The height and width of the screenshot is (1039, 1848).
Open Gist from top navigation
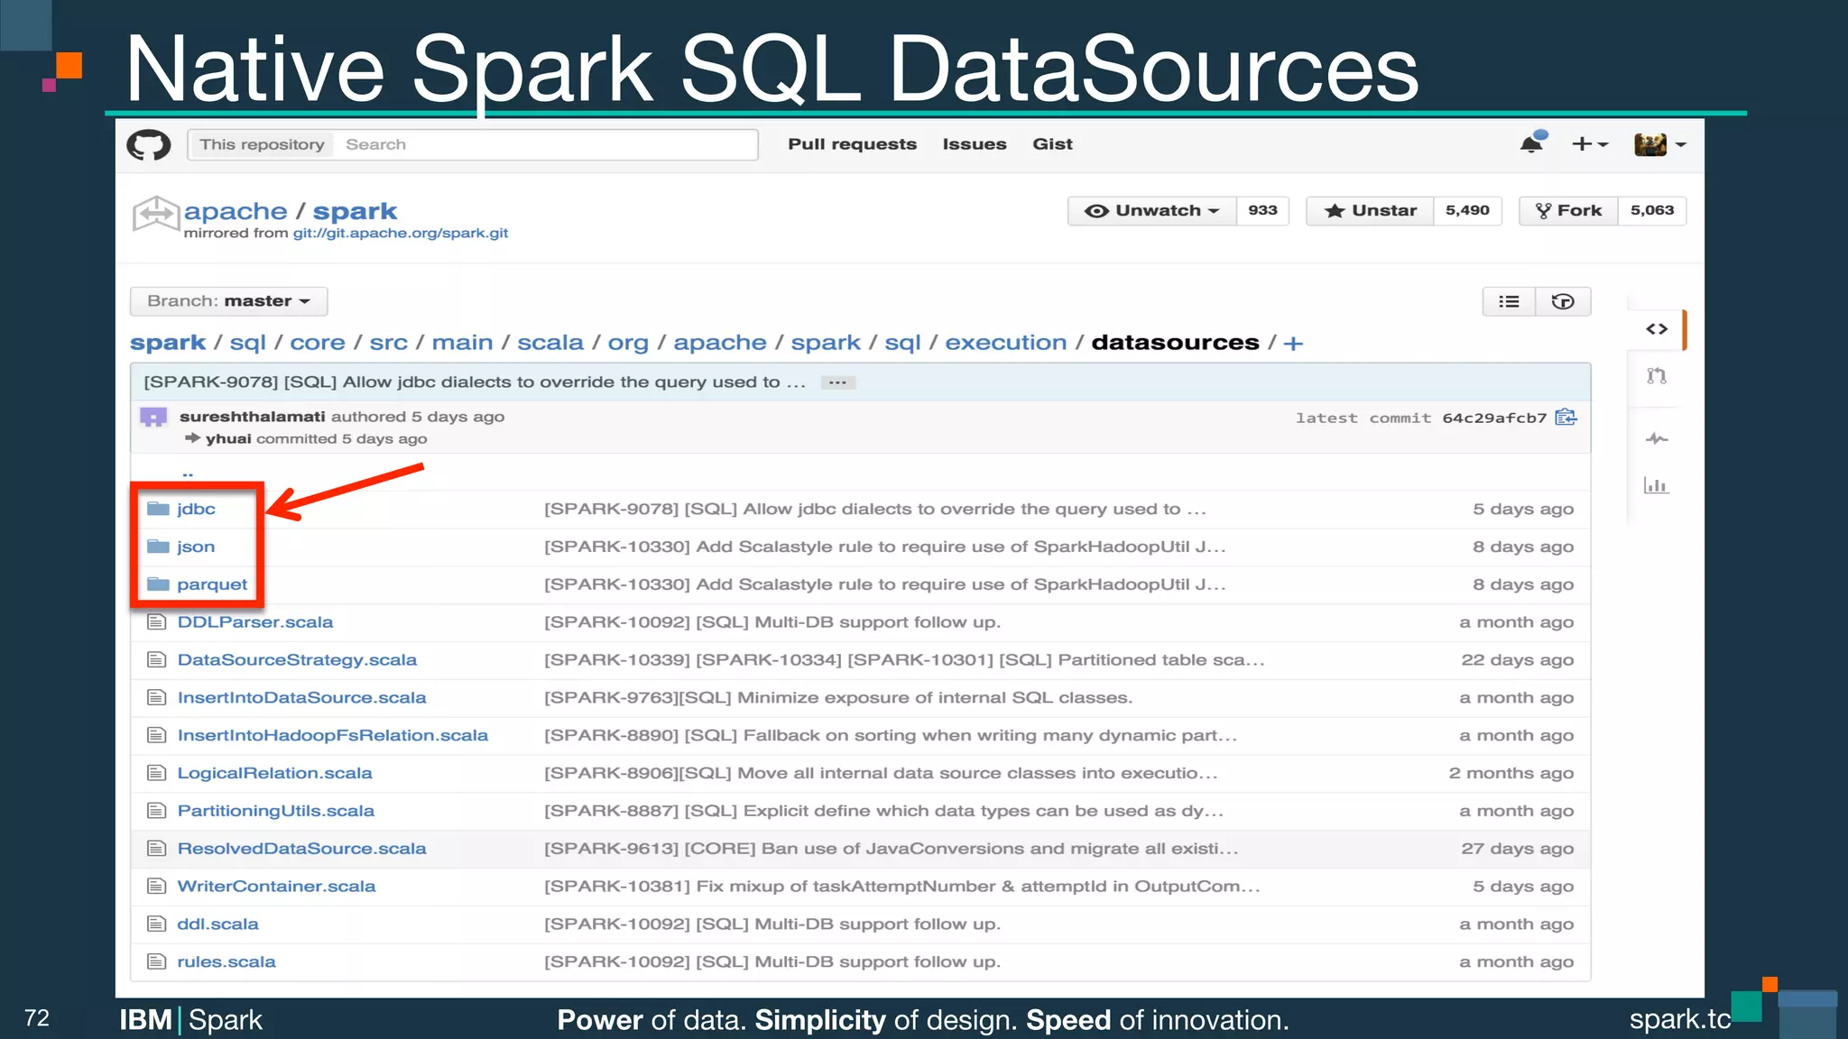tap(1052, 144)
